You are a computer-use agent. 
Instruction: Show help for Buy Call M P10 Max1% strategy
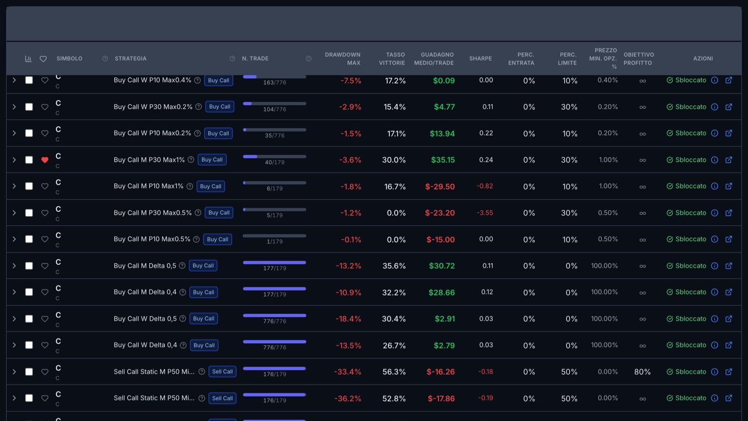coord(190,186)
